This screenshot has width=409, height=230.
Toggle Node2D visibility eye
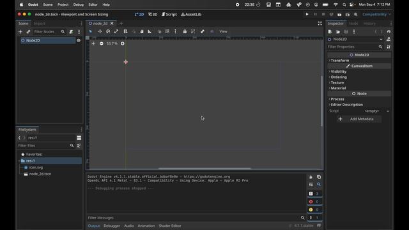pyautogui.click(x=79, y=40)
